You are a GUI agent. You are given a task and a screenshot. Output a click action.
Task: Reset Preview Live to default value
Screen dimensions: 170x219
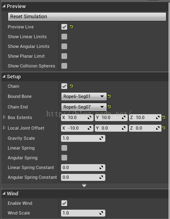[x=72, y=27]
